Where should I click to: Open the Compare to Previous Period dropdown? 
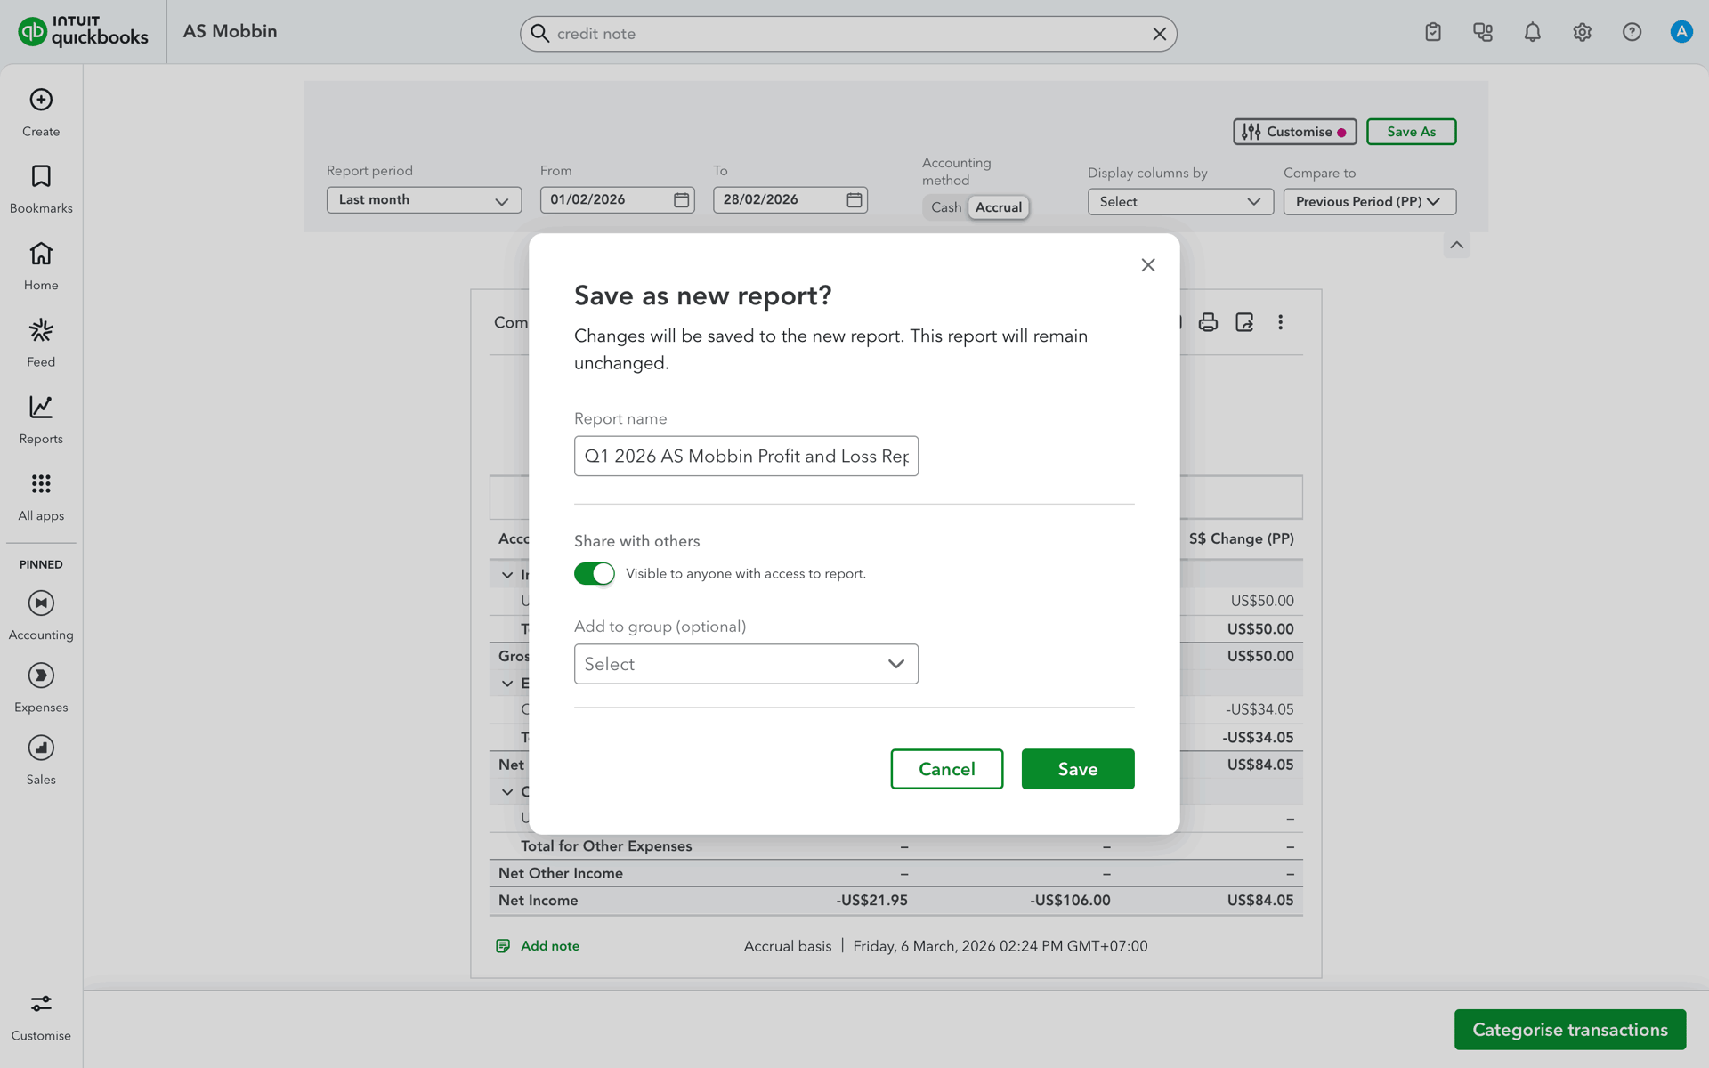click(x=1369, y=202)
